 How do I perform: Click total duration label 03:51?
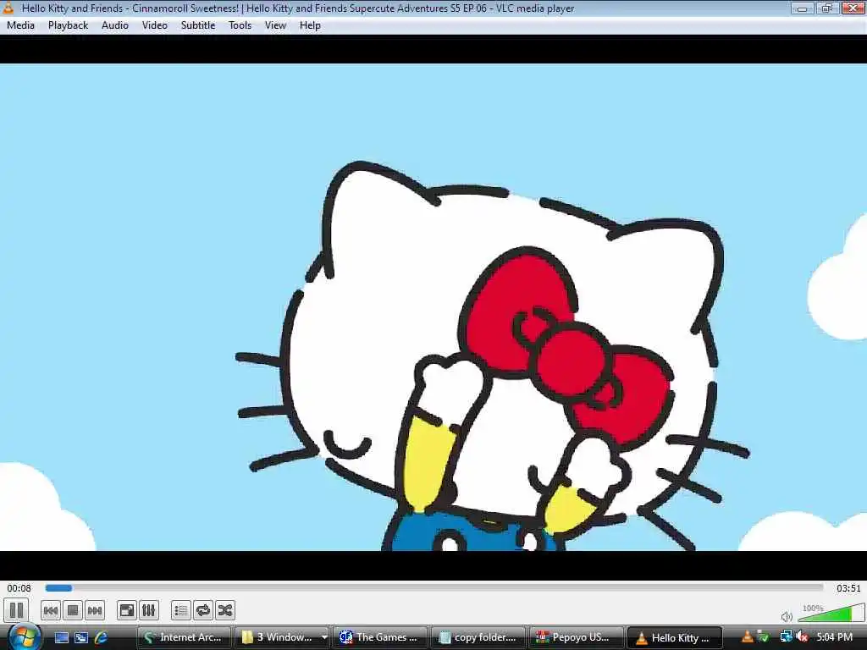[x=848, y=588]
